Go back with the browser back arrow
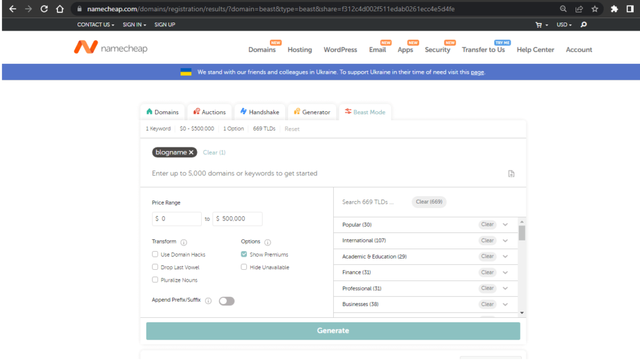The image size is (640, 361). (12, 9)
